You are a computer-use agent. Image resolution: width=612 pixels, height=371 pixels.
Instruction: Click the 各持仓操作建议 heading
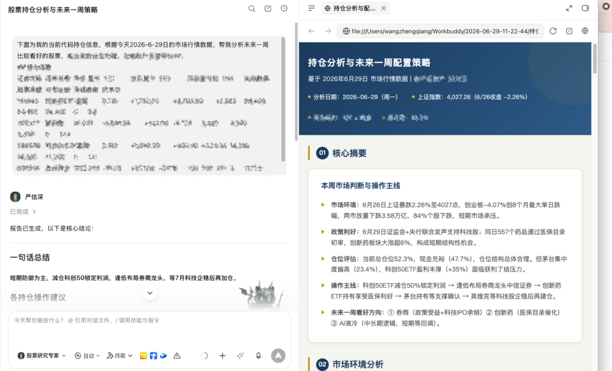(38, 298)
